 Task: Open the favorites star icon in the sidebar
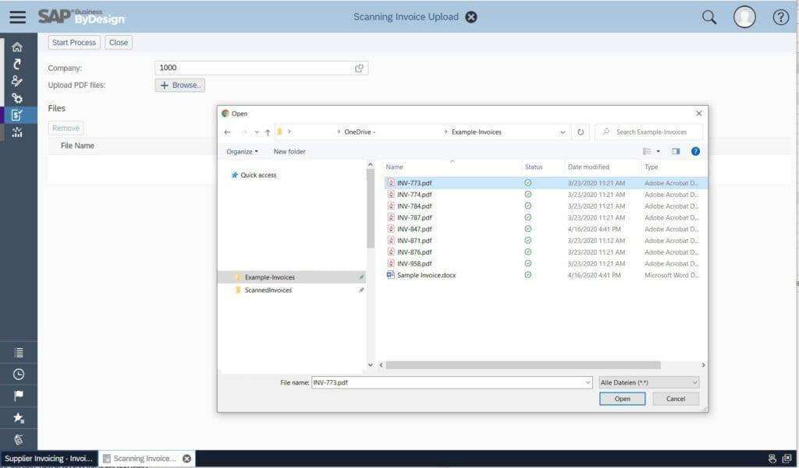coord(19,418)
